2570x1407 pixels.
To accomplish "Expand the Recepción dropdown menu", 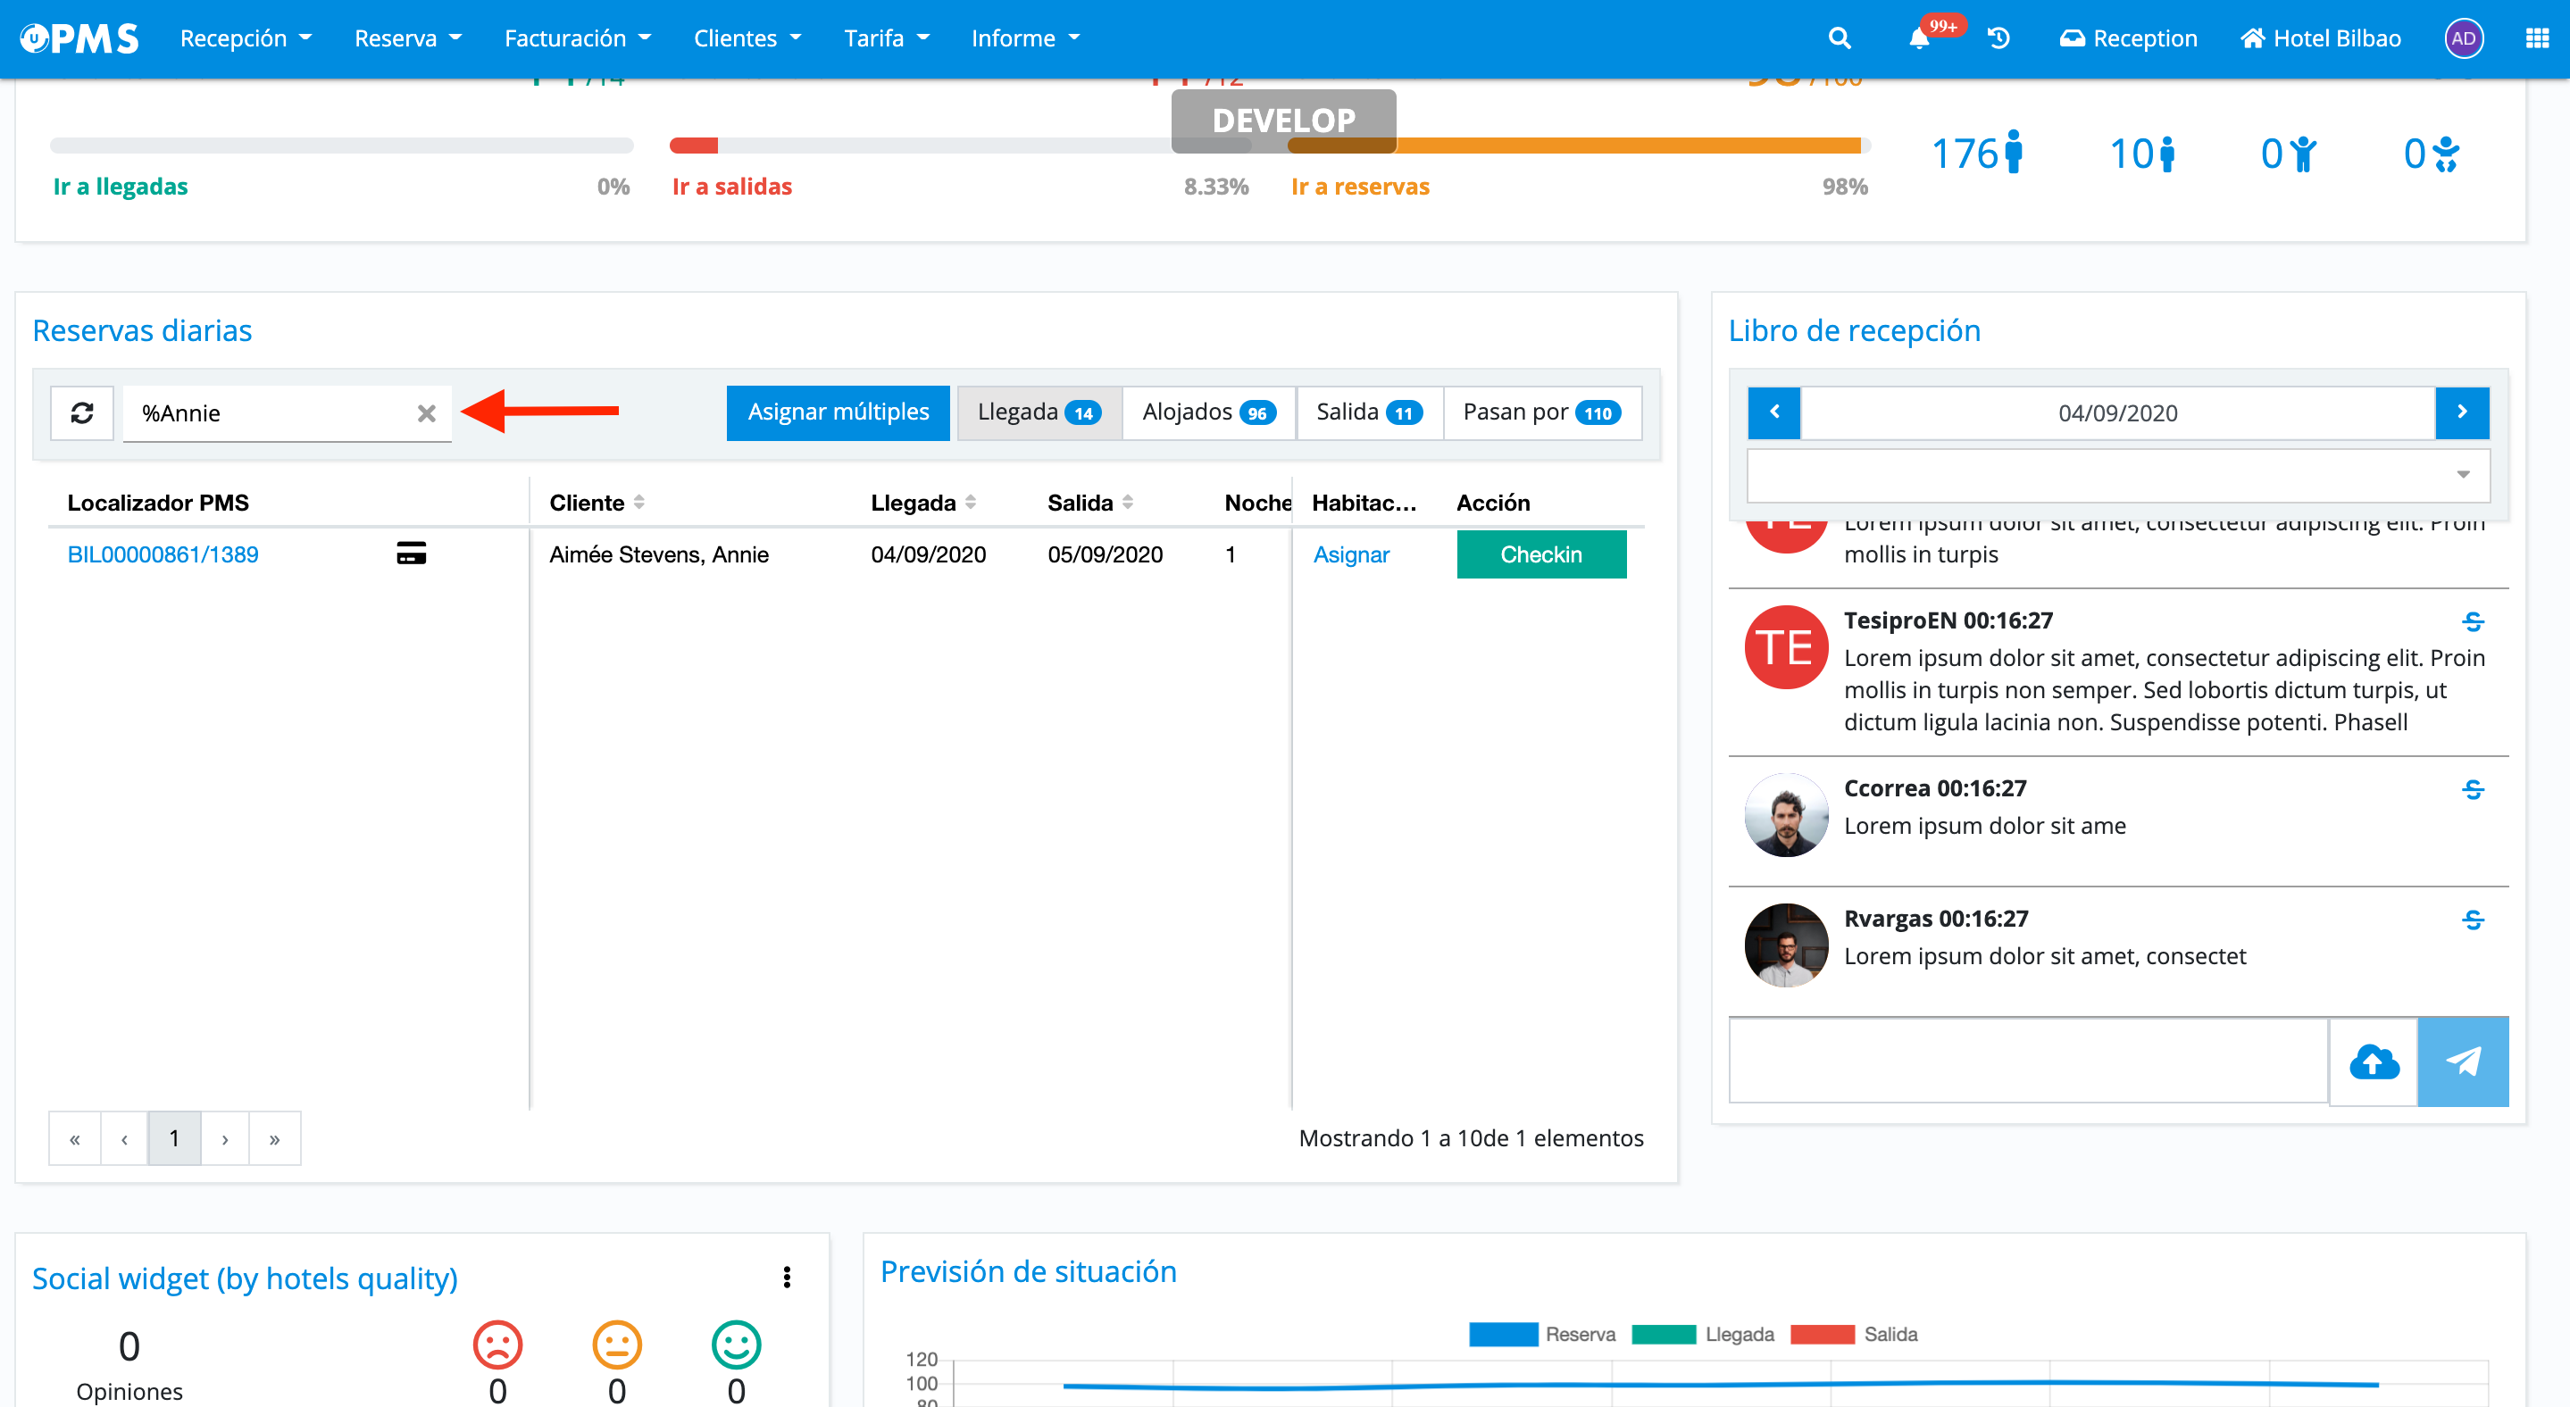I will tap(246, 37).
